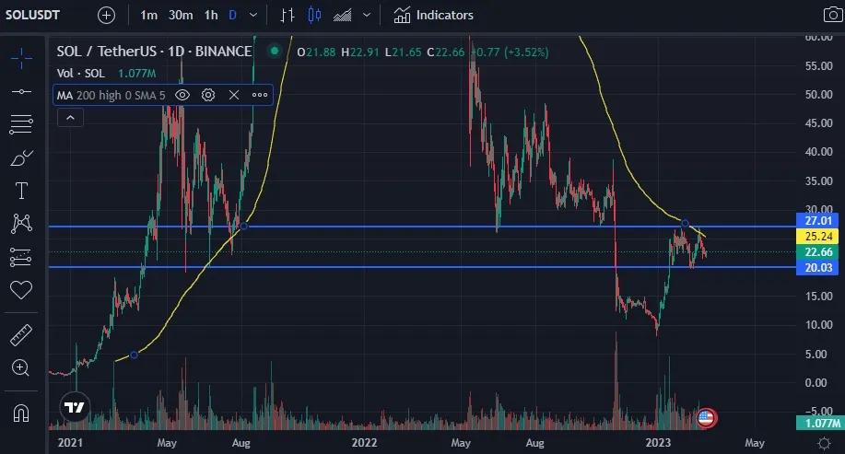845x454 pixels.
Task: Switch to the 1h timeframe
Action: (211, 15)
